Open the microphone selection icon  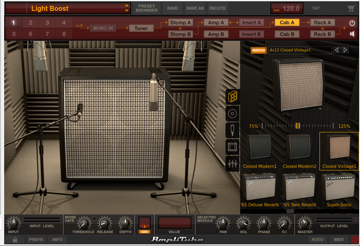point(233,130)
